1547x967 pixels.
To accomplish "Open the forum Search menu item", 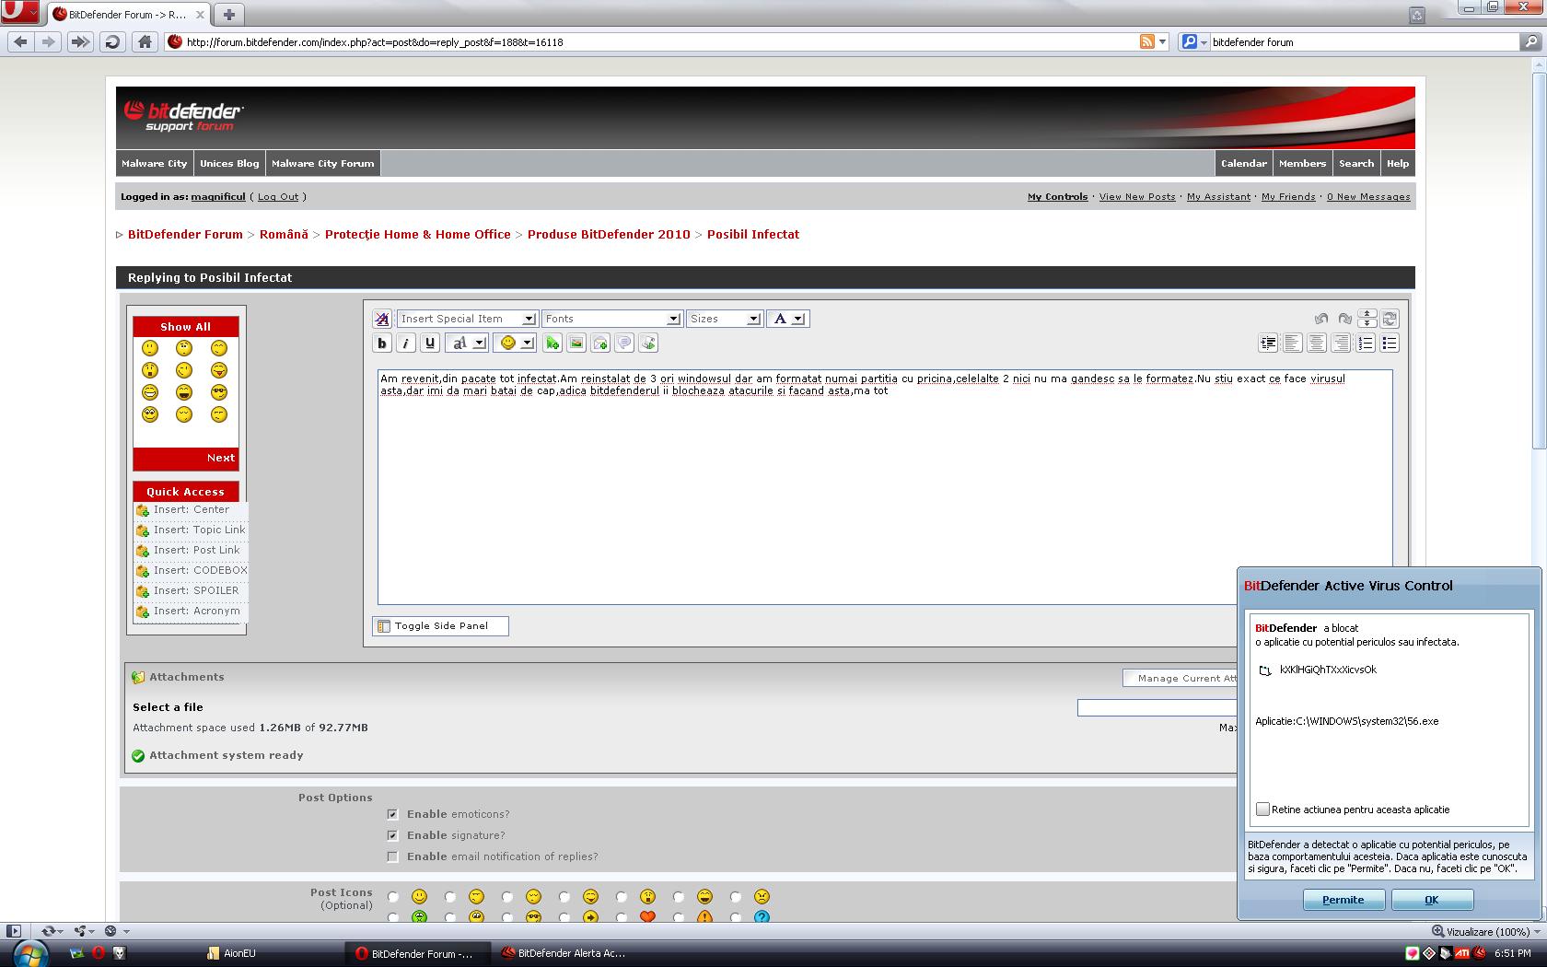I will click(1356, 163).
